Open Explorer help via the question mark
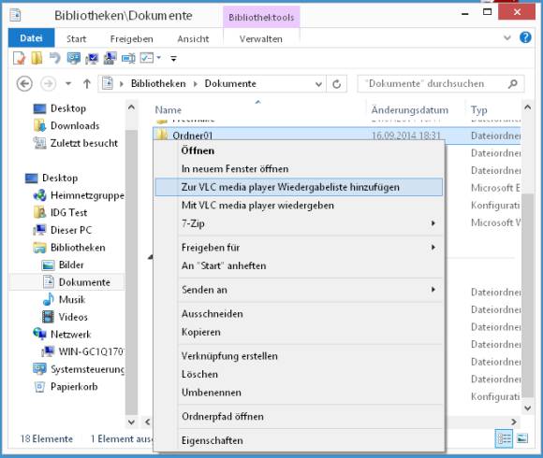The width and height of the screenshot is (543, 458). coord(525,37)
